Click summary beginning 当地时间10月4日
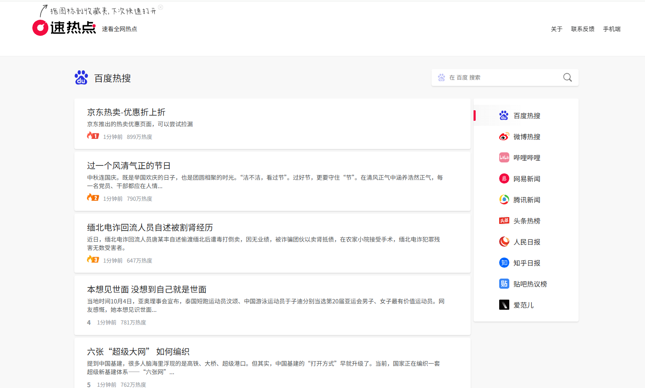 click(266, 306)
